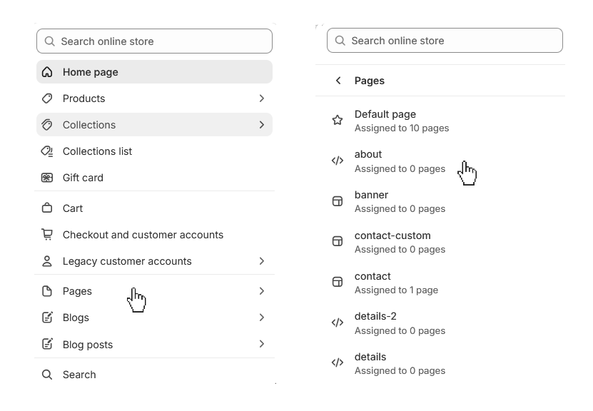593x411 pixels.
Task: Click the Legacy customer accounts person icon
Action: pyautogui.click(x=47, y=261)
